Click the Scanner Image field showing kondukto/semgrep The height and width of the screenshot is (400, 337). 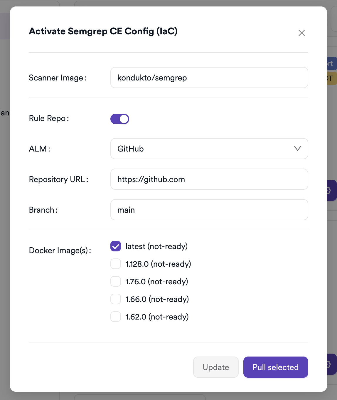[x=209, y=78]
